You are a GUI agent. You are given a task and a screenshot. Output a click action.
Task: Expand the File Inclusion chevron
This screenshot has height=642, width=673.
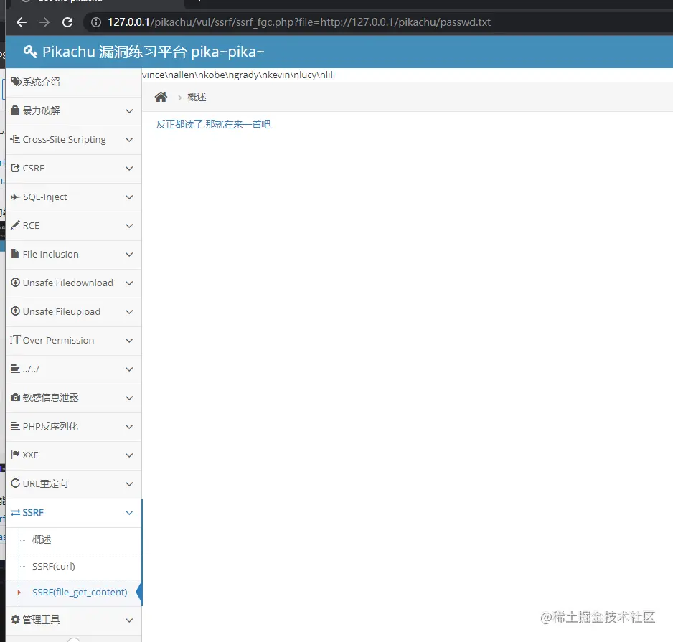click(129, 255)
